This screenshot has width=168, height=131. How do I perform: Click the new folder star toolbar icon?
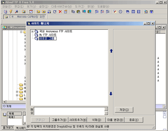coord(44,12)
